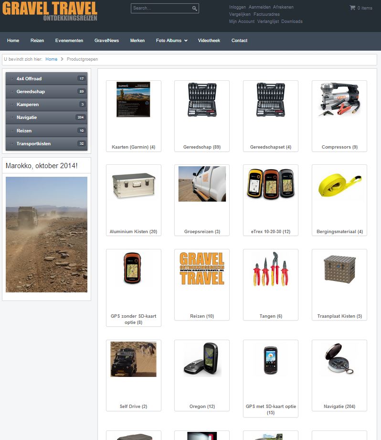Open the Compressors (9) image
The width and height of the screenshot is (381, 440).
pos(339,99)
